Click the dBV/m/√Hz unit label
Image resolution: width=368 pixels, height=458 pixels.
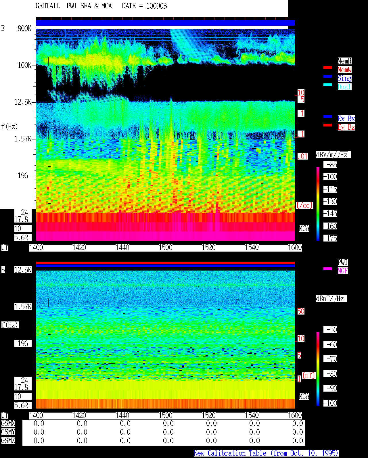(333, 155)
